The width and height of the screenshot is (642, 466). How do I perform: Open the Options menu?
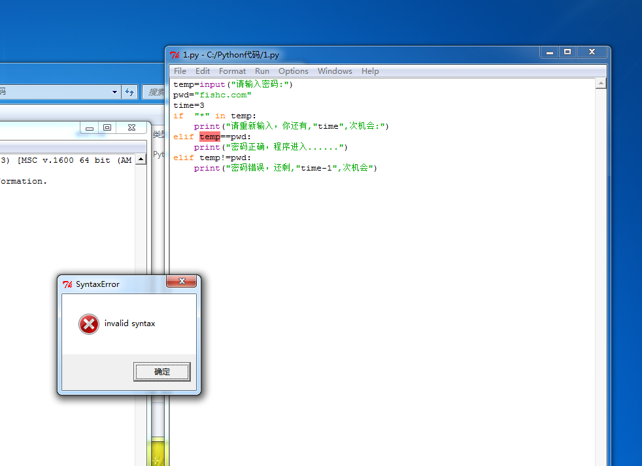click(x=293, y=71)
